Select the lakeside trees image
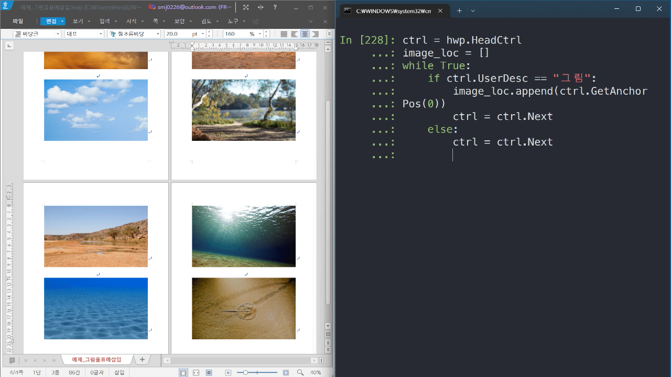This screenshot has height=377, width=671. pos(244,110)
